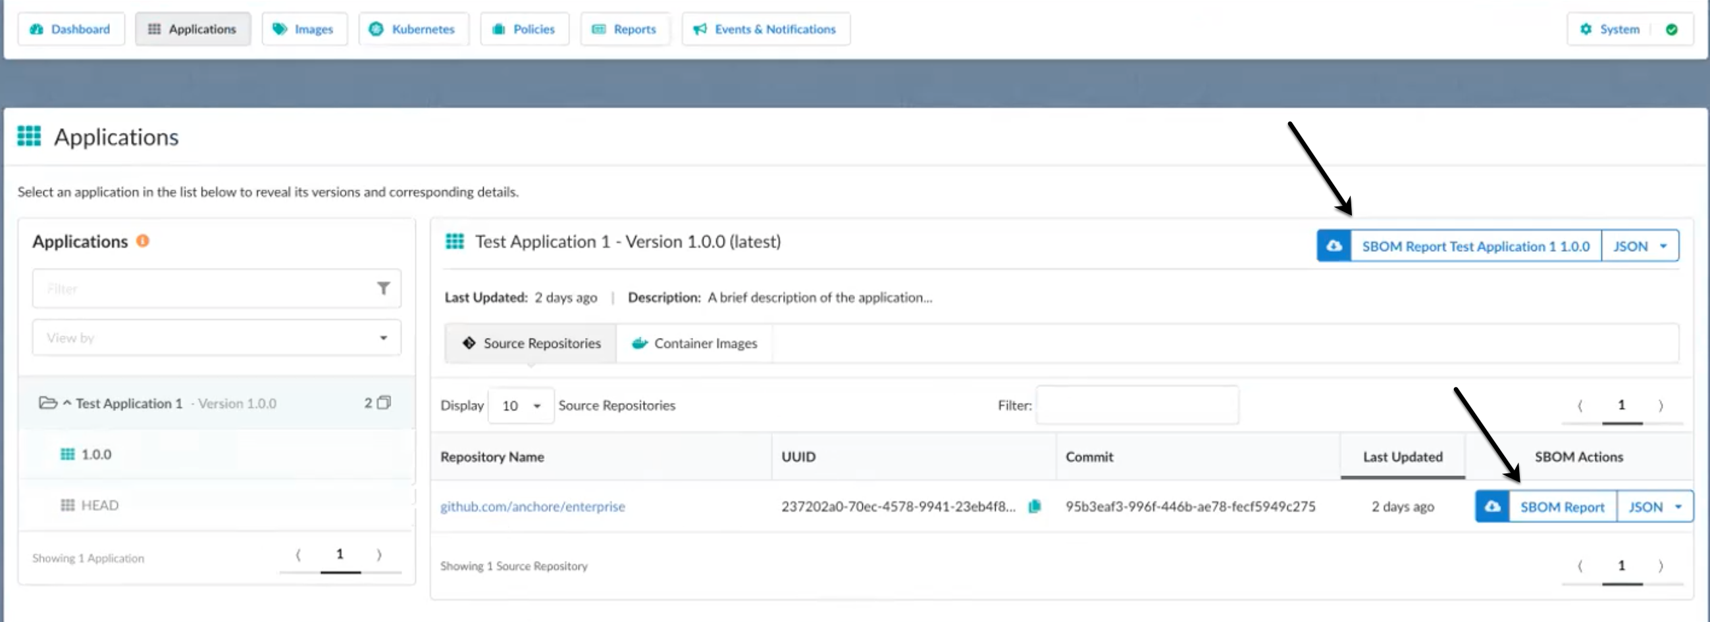The height and width of the screenshot is (622, 1710).
Task: Copy the repository UUID using the copy icon
Action: 1035,506
